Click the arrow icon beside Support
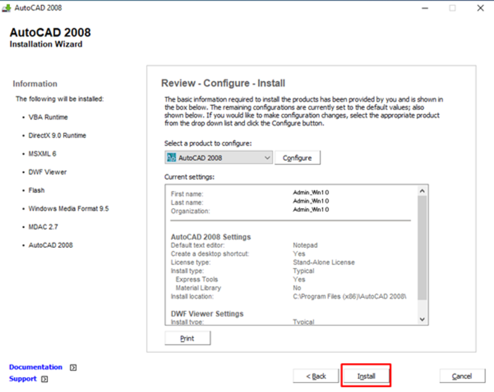 point(44,379)
